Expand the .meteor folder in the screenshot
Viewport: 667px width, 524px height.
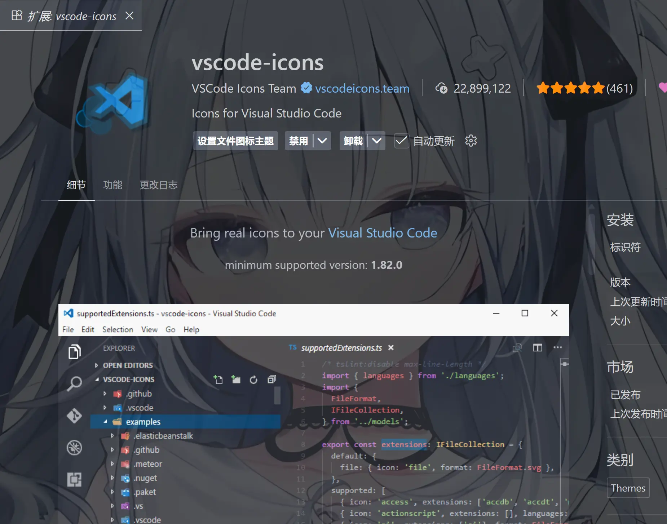click(112, 464)
